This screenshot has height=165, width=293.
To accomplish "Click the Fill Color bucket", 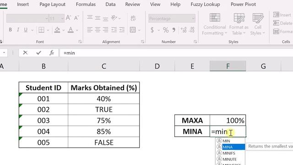I will click(x=57, y=30).
